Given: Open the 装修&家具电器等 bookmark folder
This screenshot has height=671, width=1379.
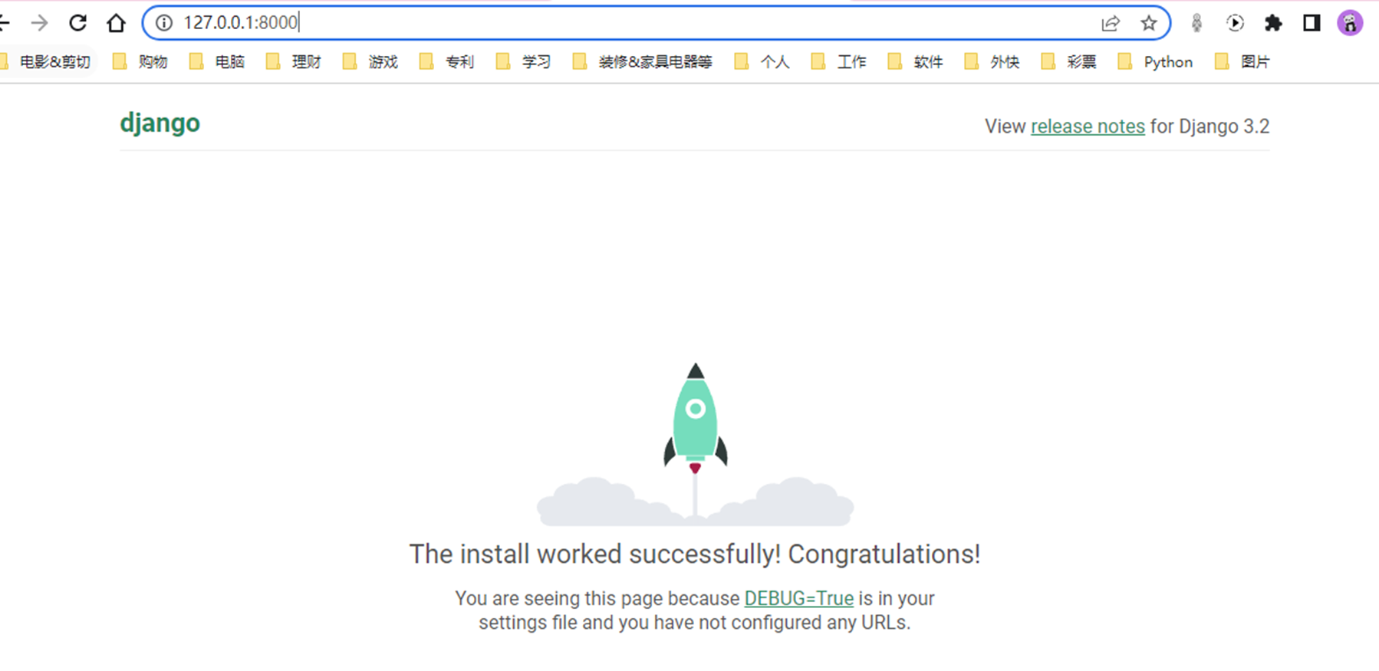Looking at the screenshot, I should 643,62.
